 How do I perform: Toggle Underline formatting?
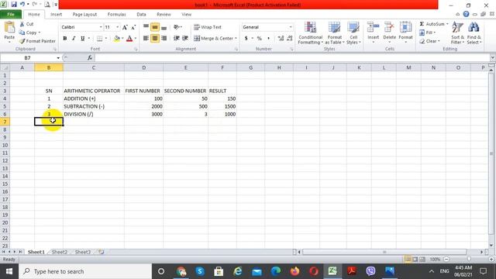tap(83, 39)
